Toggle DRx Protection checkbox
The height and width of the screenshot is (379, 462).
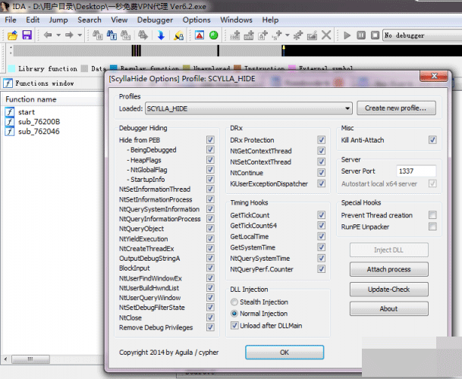click(321, 140)
